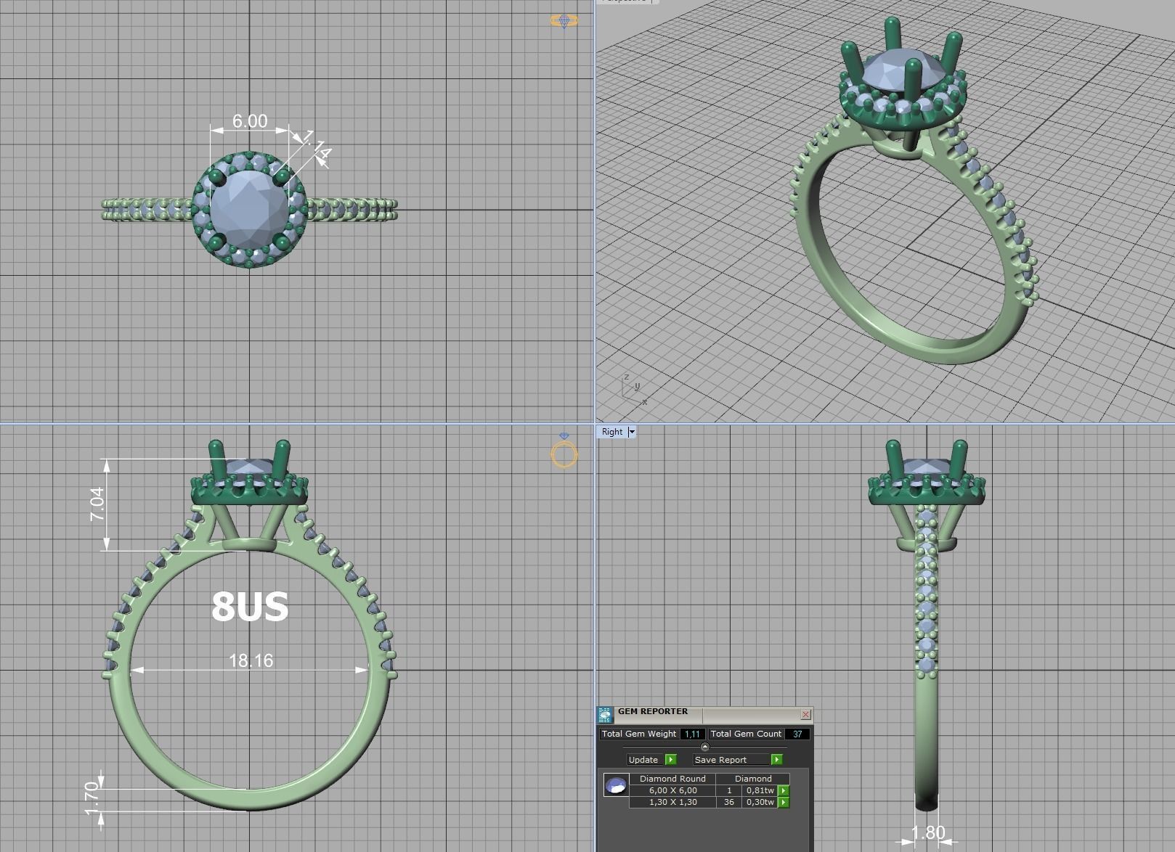Click the 1.80 band width dimension
The width and height of the screenshot is (1175, 852).
pos(928,833)
